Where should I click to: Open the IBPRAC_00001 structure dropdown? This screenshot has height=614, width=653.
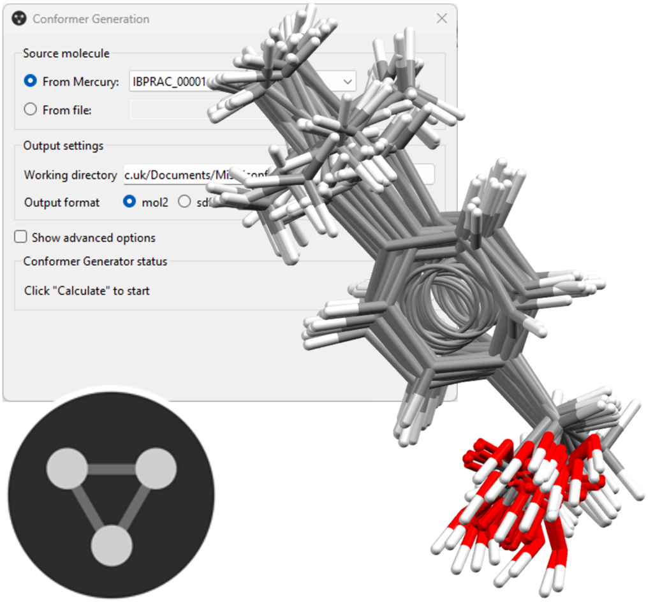tap(243, 81)
